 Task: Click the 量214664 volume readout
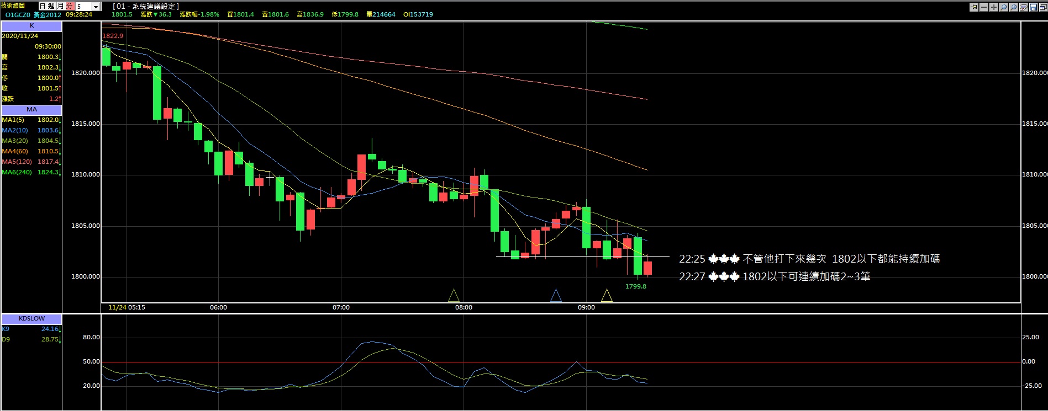tap(381, 14)
